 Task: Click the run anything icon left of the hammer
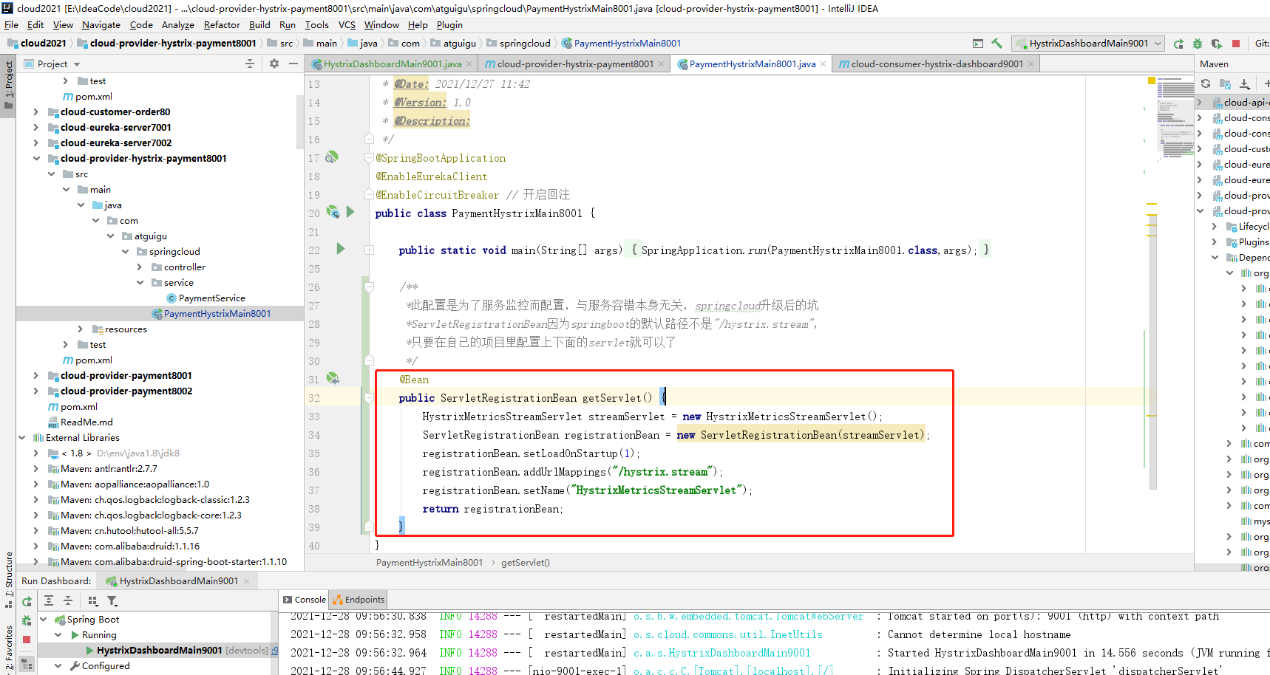(978, 44)
